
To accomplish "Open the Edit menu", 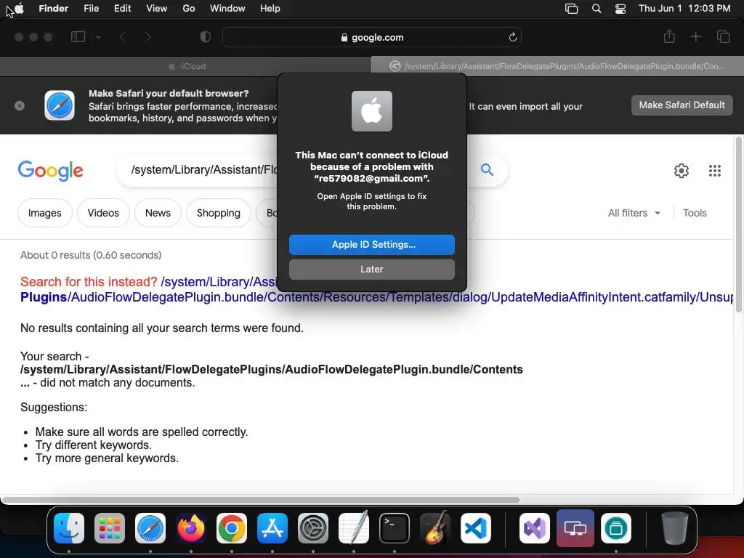I will coord(122,9).
